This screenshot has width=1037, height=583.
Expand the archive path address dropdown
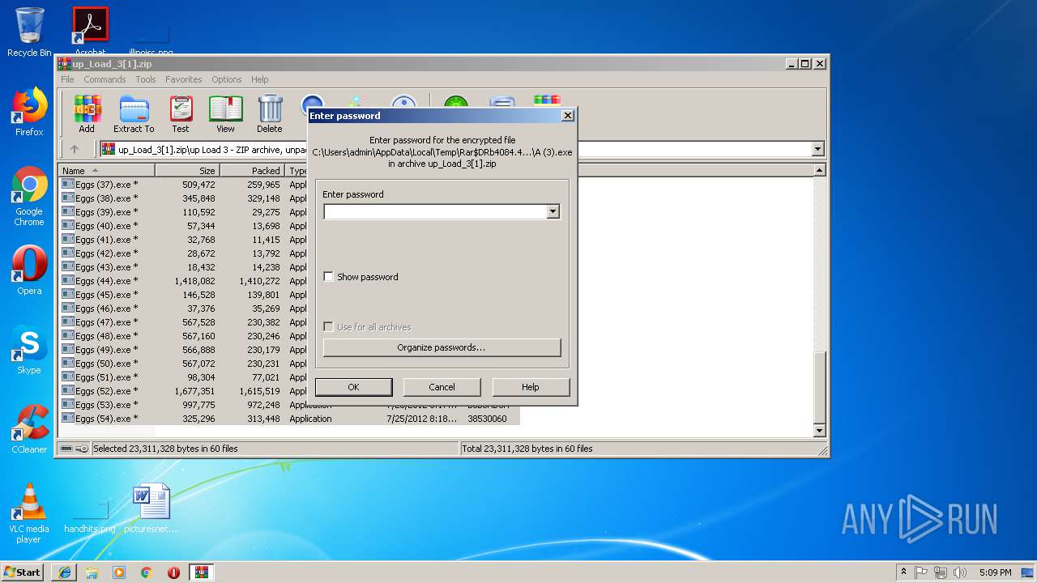coord(817,149)
